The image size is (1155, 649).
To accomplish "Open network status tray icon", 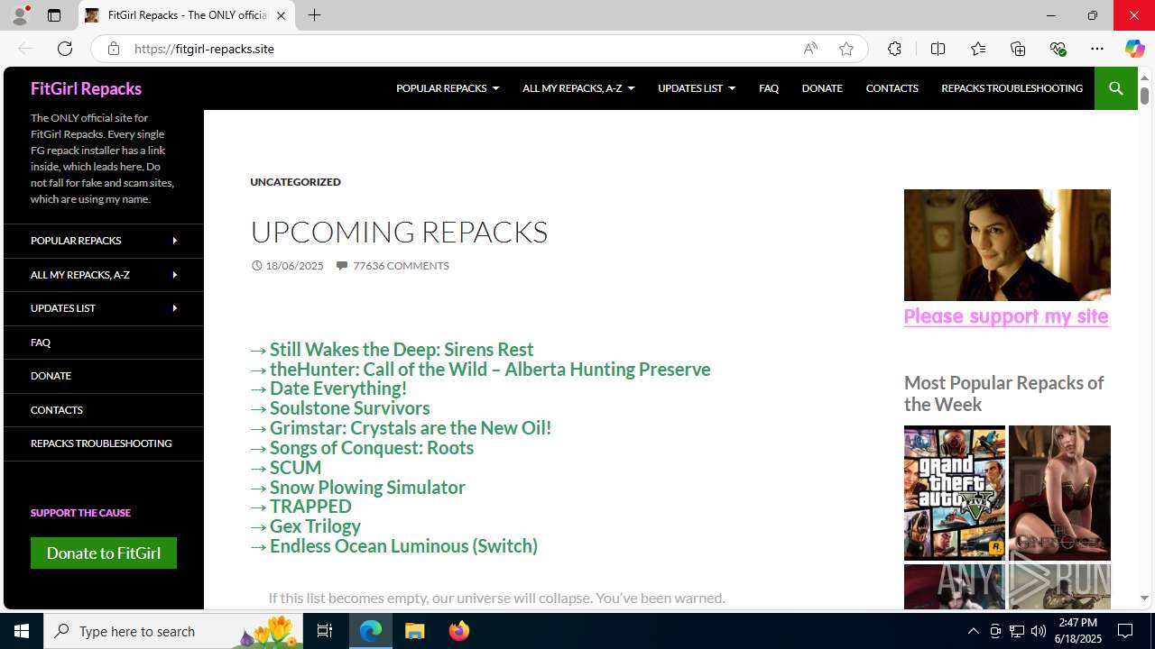I will coord(1017,631).
